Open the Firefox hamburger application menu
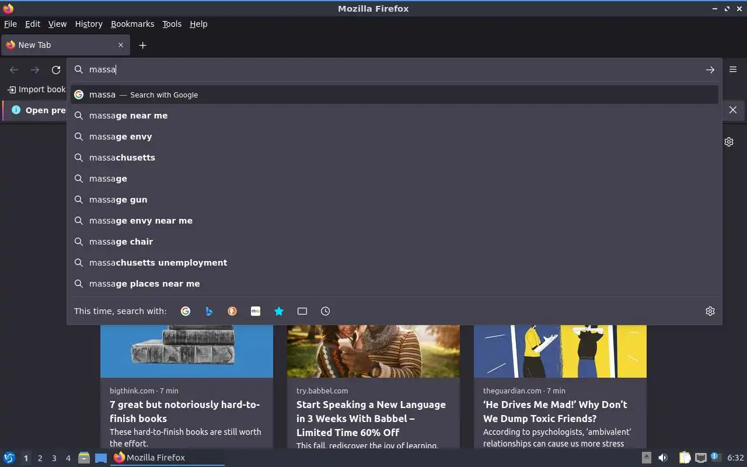This screenshot has width=747, height=467. pos(733,69)
